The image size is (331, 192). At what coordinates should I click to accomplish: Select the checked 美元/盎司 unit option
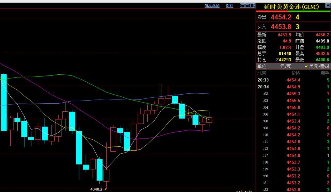(x=317, y=67)
